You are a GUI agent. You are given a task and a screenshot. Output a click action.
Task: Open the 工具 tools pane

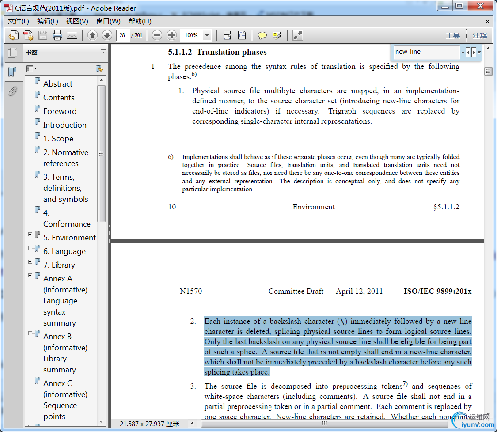(453, 35)
